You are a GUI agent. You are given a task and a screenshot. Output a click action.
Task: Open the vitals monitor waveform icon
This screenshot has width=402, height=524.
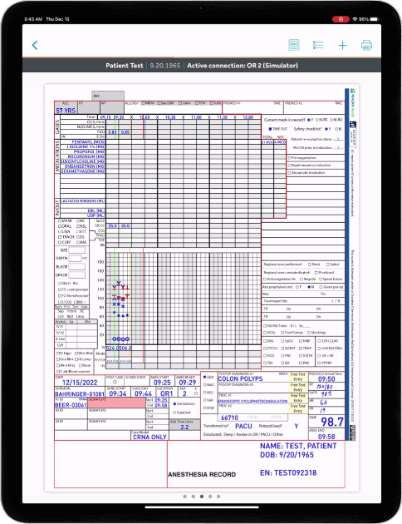[x=293, y=45]
